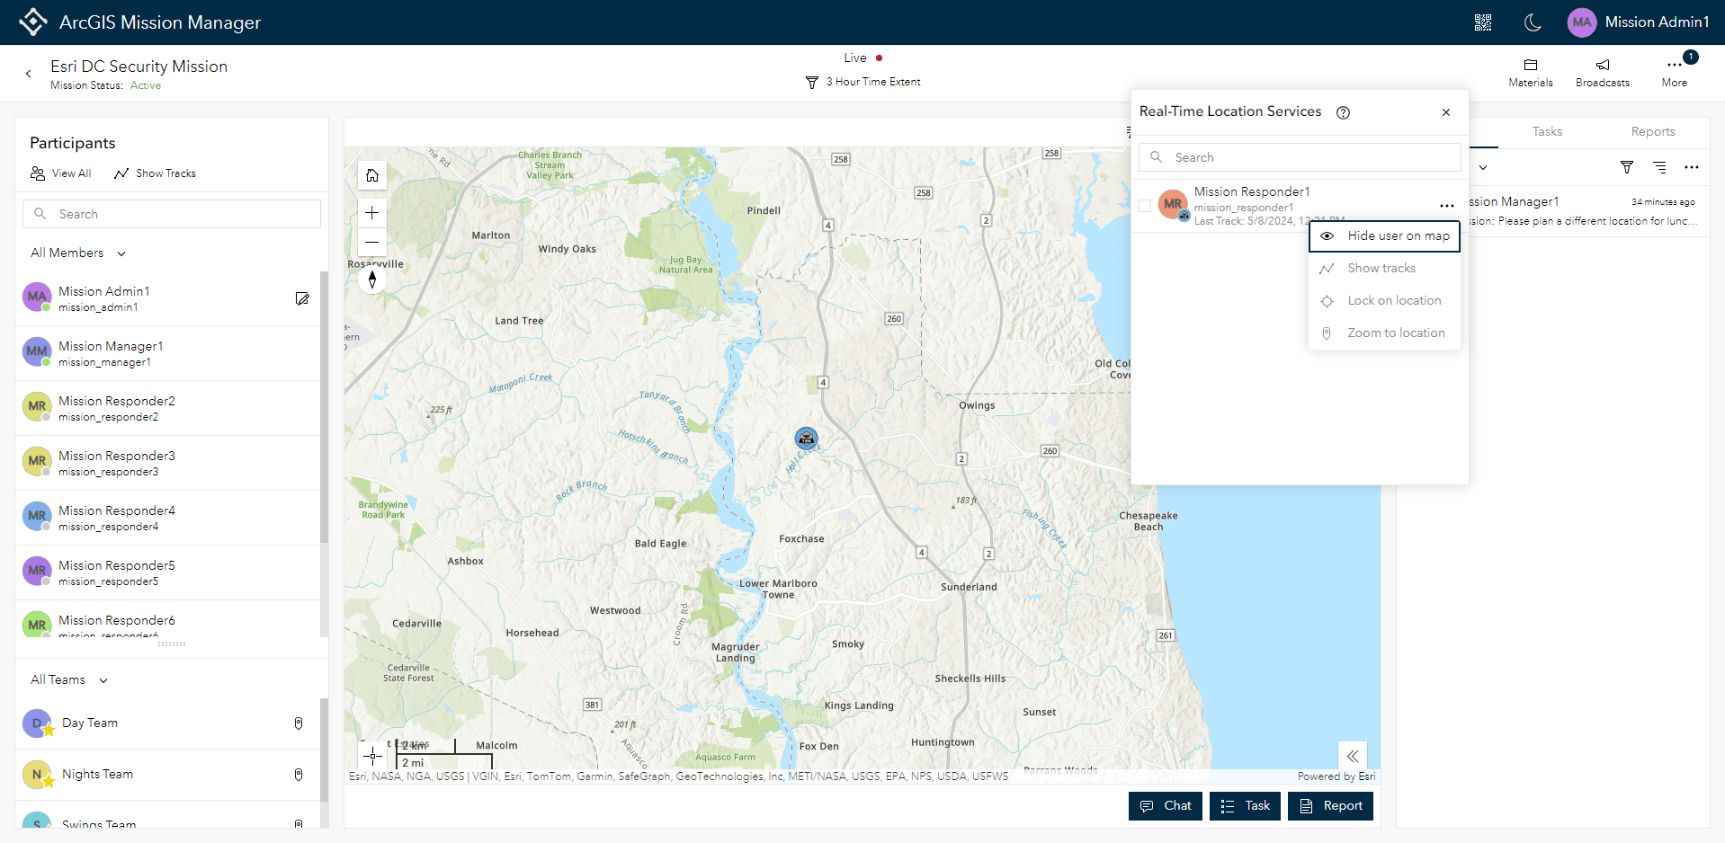Check the Mission Responder1 checkbox
The height and width of the screenshot is (843, 1725).
coord(1145,206)
